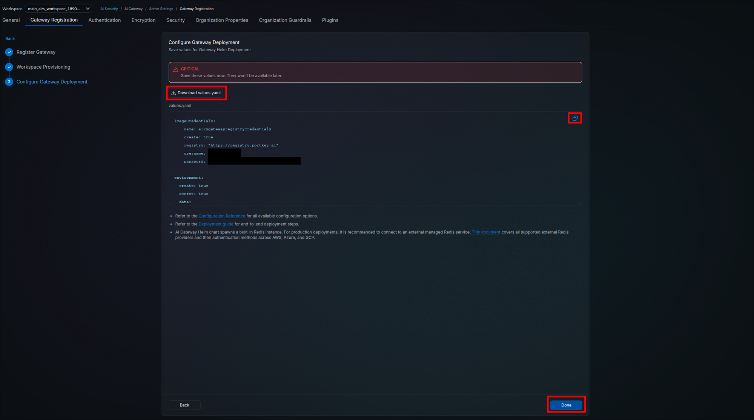754x420 pixels.
Task: Click the critical warning triangle icon
Action: pyautogui.click(x=176, y=69)
